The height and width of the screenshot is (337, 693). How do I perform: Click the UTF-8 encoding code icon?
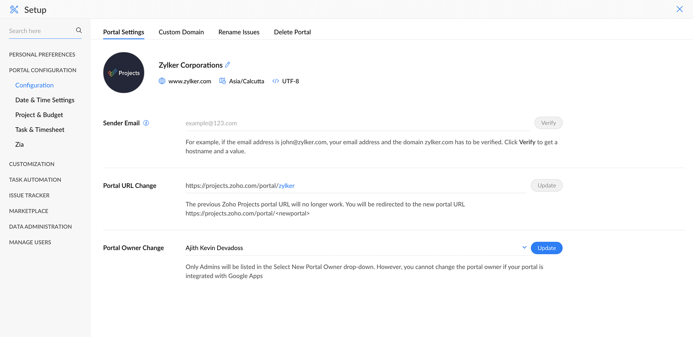tap(276, 81)
